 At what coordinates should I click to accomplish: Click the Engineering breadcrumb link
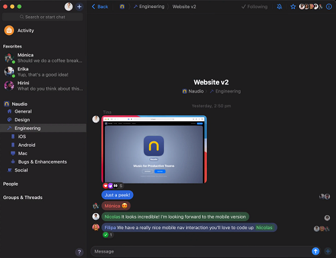tap(149, 7)
